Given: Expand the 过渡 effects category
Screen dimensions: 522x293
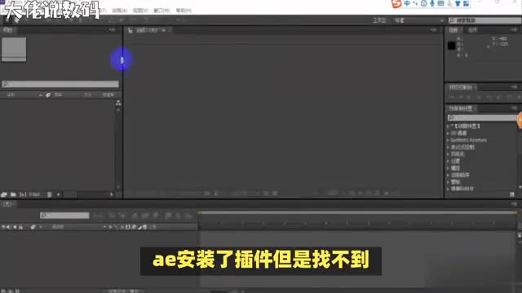Looking at the screenshot, I should 448,161.
